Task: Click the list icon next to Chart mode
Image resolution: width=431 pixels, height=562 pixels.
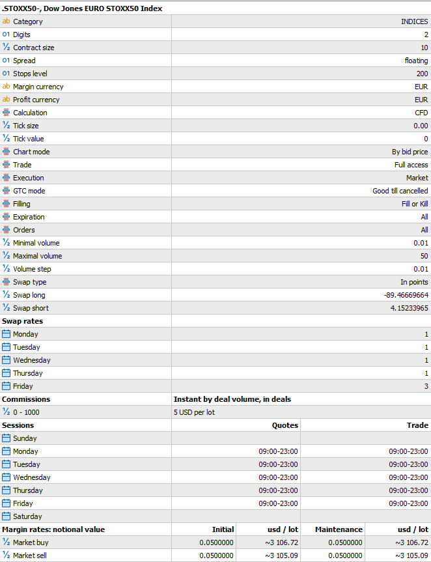Action: tap(6, 152)
